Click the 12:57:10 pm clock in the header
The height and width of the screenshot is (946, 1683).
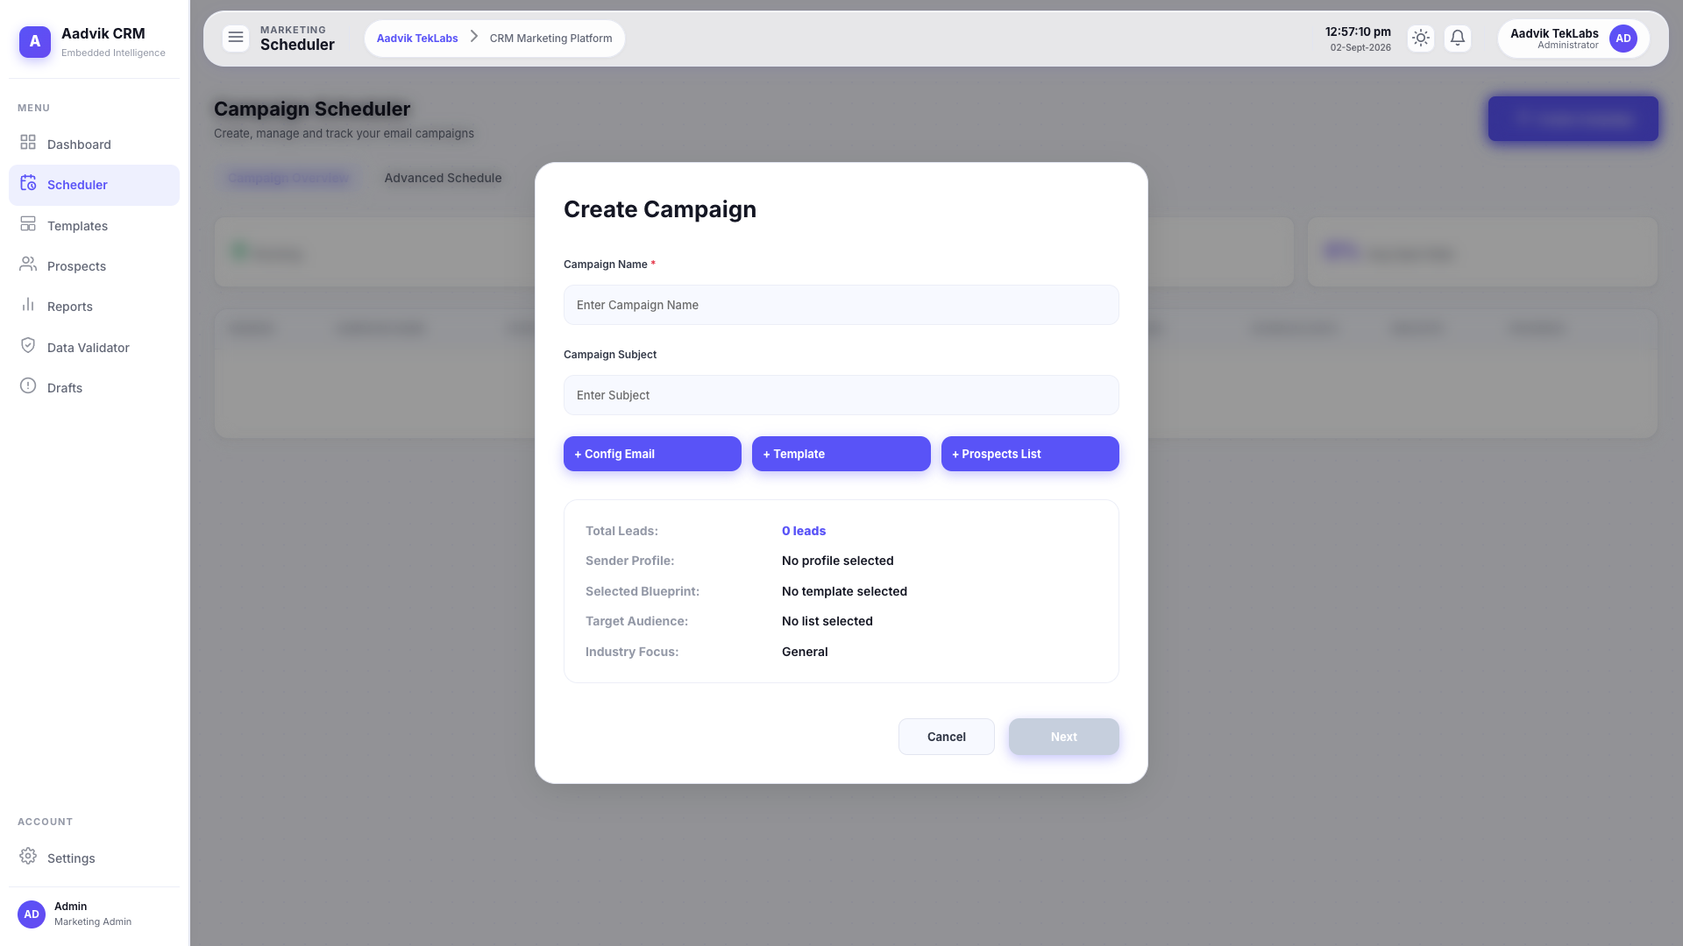tap(1358, 32)
